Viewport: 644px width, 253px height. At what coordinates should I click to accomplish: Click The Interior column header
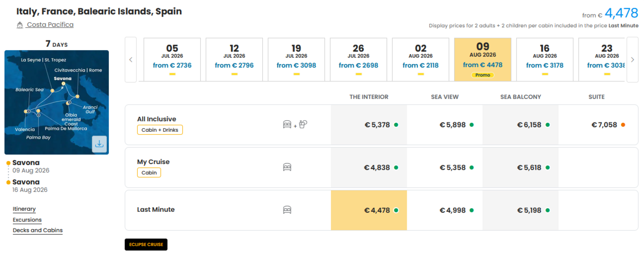[369, 97]
